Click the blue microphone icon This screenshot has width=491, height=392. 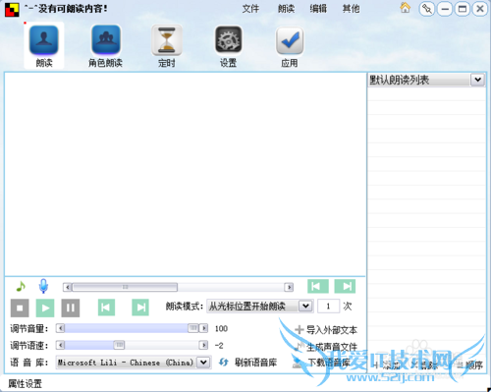pyautogui.click(x=43, y=286)
